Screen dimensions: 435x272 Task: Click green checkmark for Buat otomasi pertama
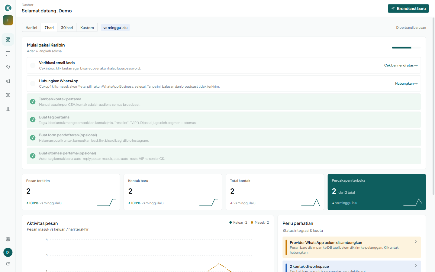click(33, 156)
